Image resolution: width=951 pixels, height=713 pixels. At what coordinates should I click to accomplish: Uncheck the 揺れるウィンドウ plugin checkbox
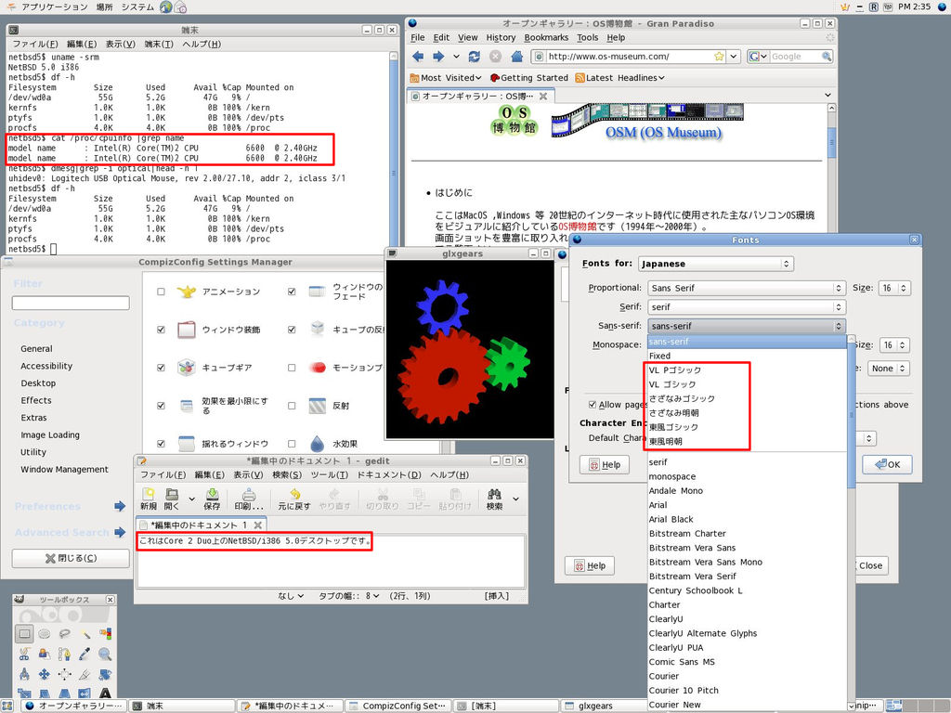[161, 444]
